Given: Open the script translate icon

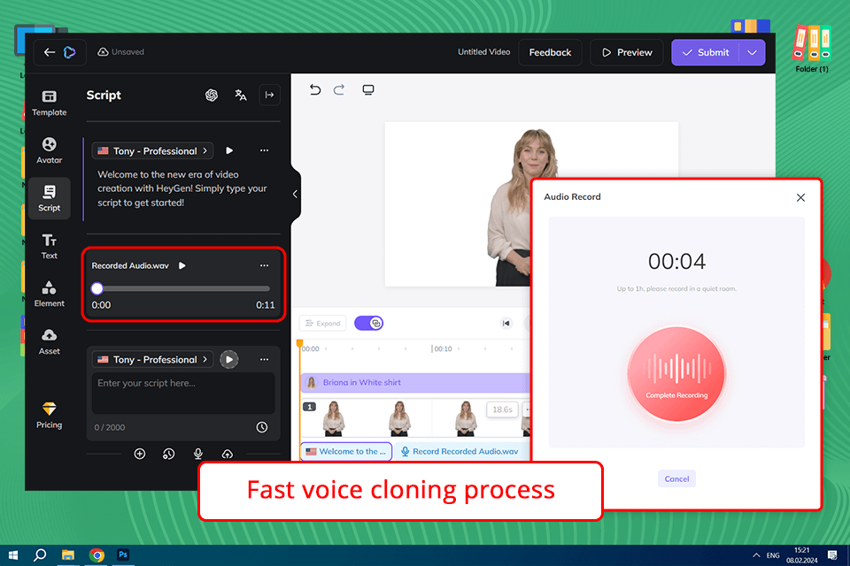Looking at the screenshot, I should 241,96.
